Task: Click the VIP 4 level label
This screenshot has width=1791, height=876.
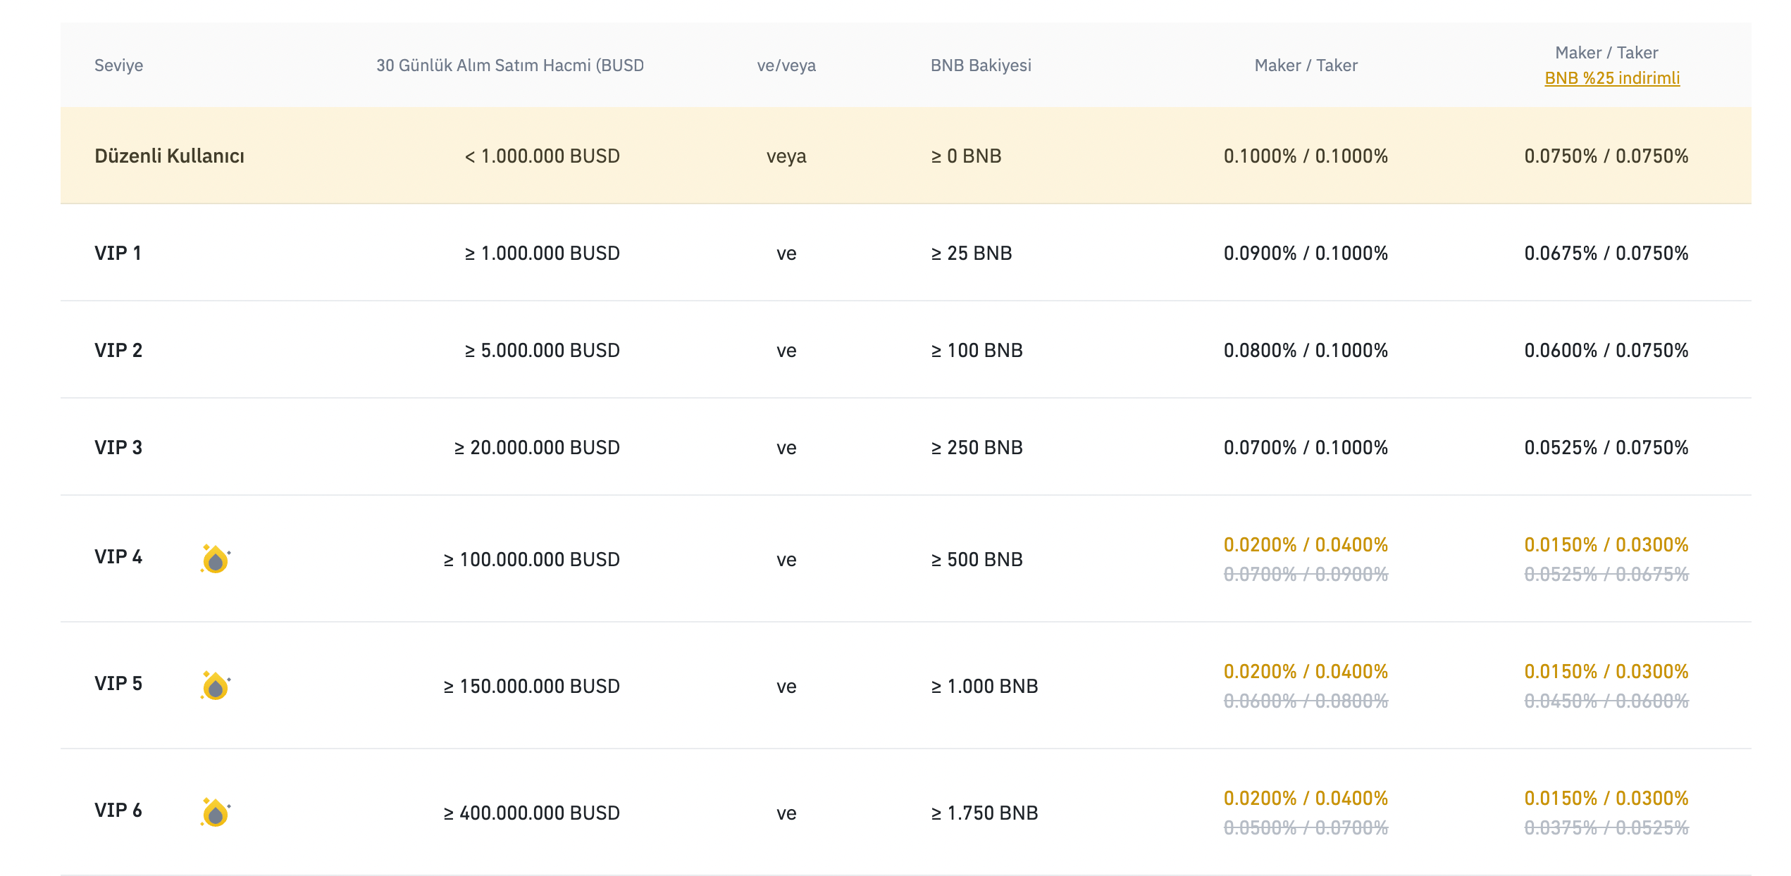Action: pyautogui.click(x=118, y=557)
